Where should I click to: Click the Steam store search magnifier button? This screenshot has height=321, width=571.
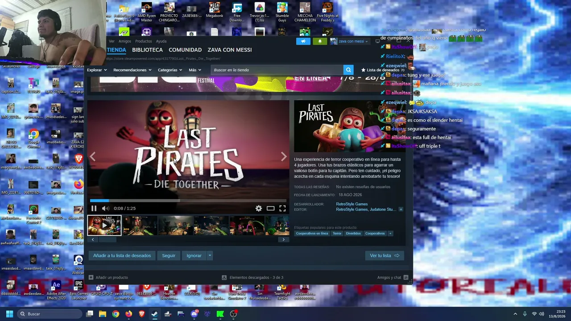tap(348, 70)
